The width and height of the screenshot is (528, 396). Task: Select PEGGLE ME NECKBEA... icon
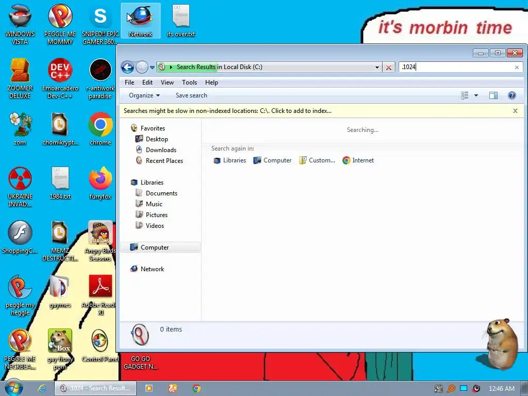20,350
